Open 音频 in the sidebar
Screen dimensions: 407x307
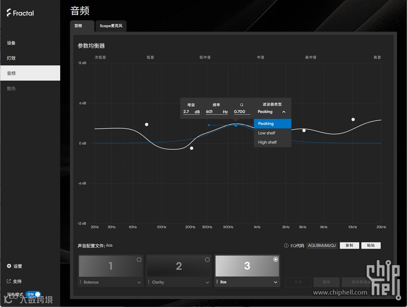(30, 73)
